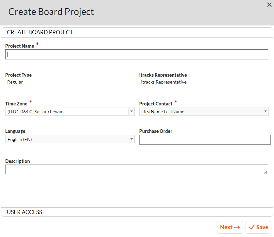Expand the User Access section

137,212
